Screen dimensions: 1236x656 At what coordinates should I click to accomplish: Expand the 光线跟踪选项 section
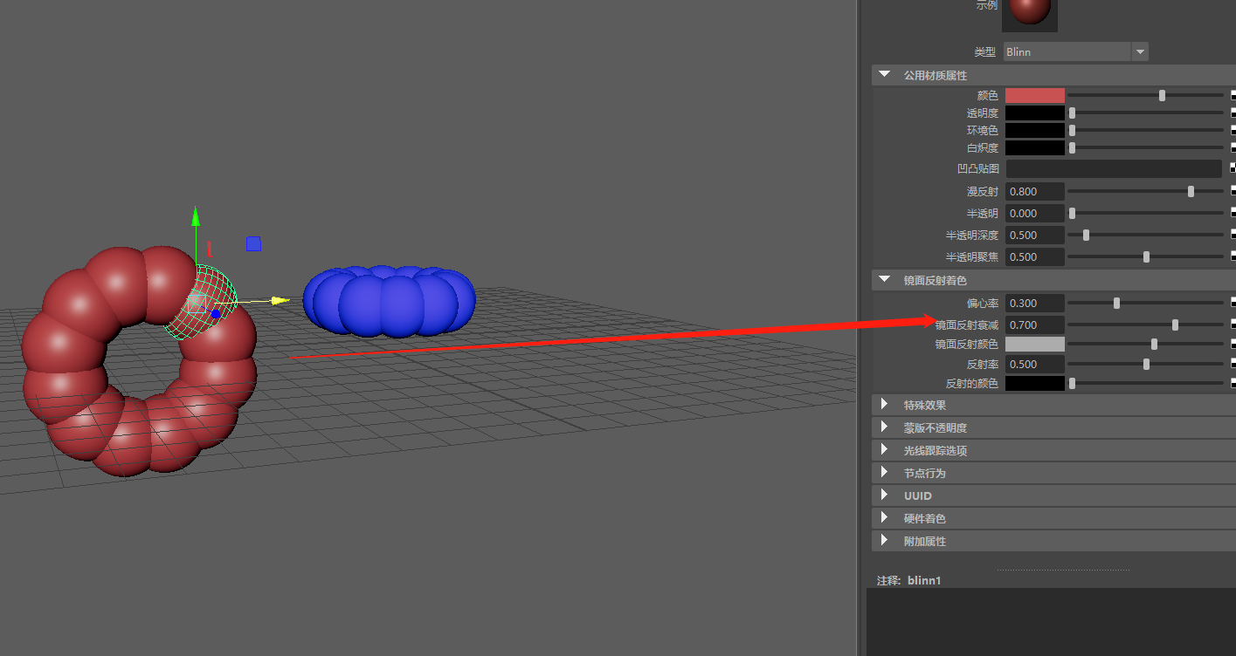(884, 450)
